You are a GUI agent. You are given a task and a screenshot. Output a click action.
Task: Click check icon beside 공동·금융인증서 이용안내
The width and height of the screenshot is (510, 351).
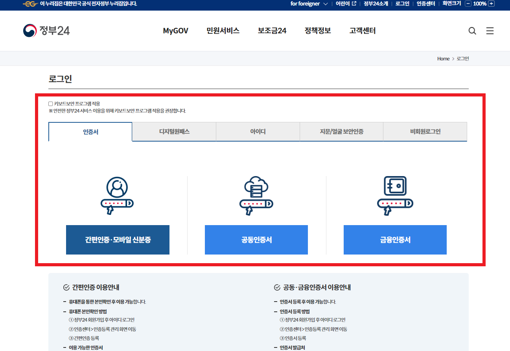tap(277, 287)
